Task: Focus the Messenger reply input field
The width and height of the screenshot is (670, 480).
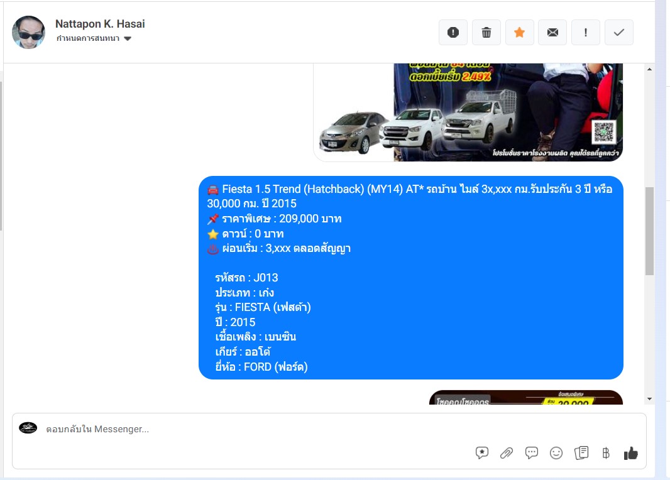Action: [x=329, y=428]
